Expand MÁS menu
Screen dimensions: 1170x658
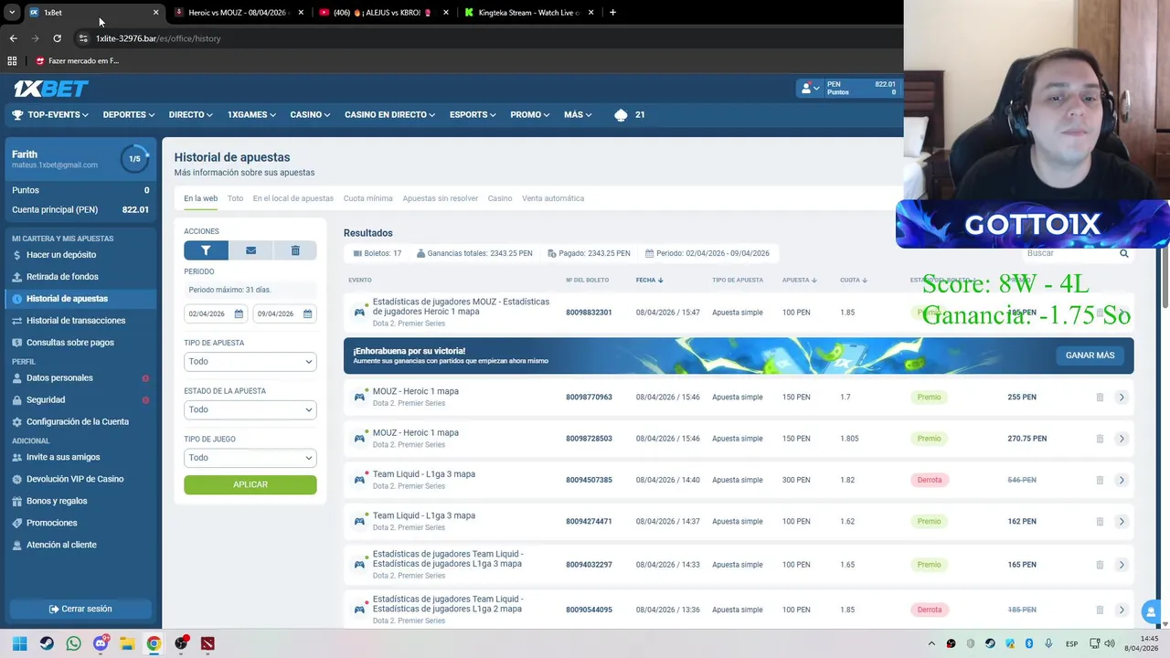(x=578, y=115)
